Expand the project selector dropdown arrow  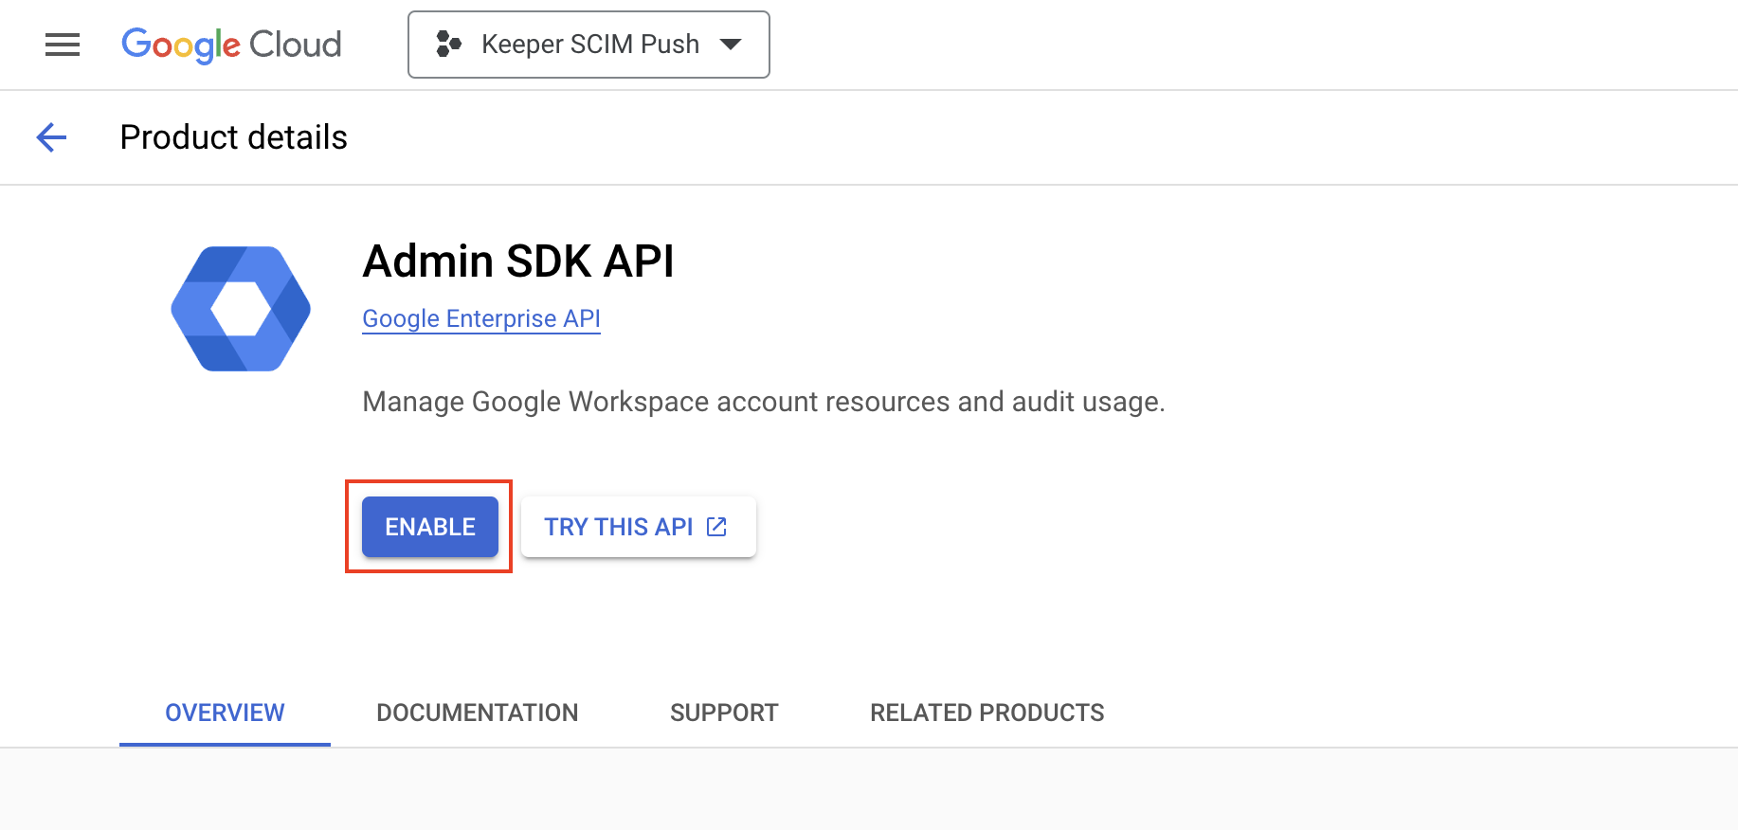pos(730,45)
